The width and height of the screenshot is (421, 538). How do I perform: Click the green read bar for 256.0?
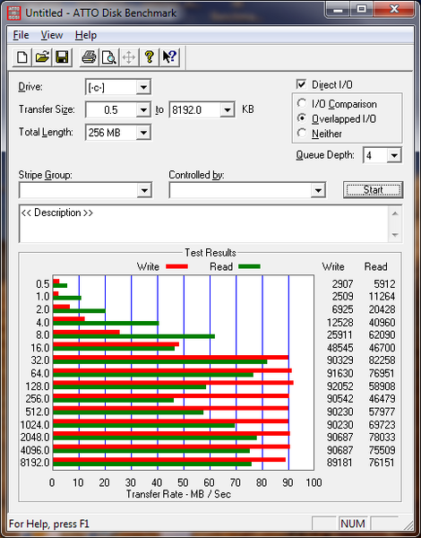[114, 400]
